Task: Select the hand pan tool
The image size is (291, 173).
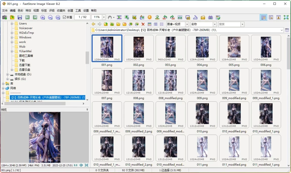Action: coord(110,17)
